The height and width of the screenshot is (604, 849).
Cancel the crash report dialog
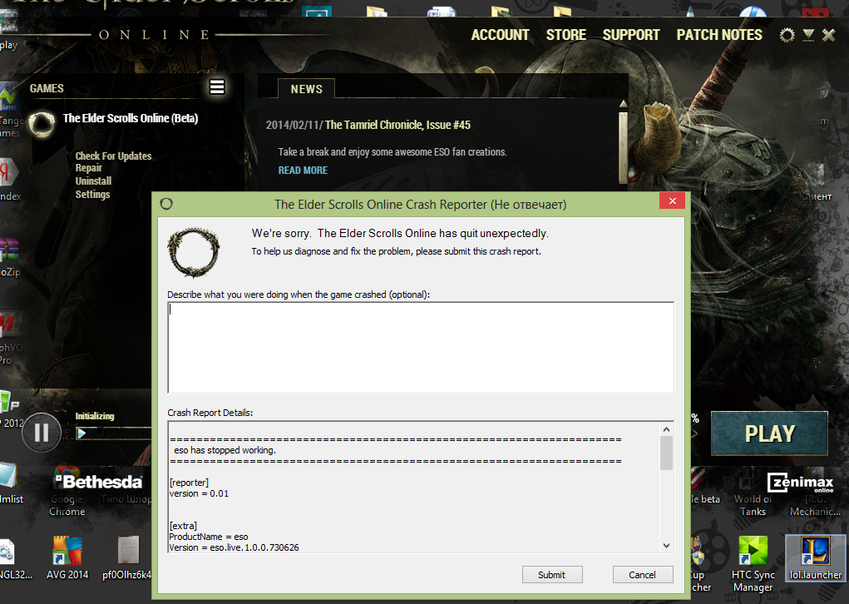(x=642, y=575)
